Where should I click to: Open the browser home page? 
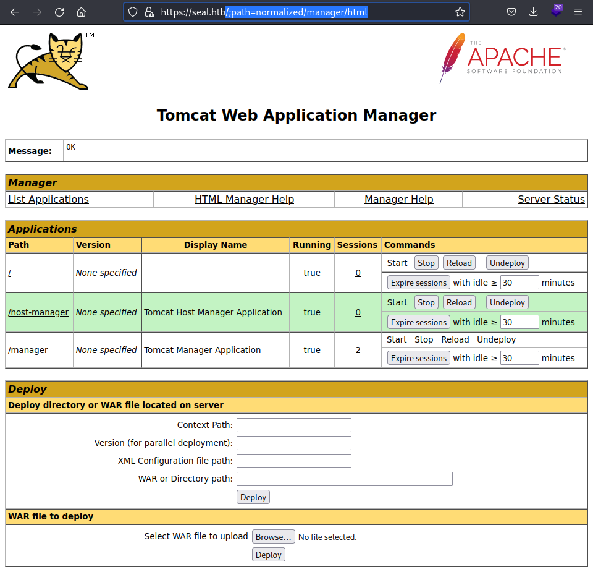tap(82, 12)
